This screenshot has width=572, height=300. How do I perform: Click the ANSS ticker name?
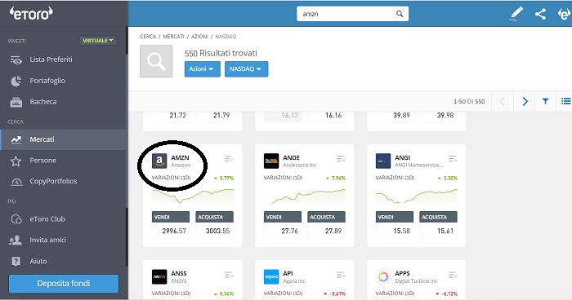179,273
